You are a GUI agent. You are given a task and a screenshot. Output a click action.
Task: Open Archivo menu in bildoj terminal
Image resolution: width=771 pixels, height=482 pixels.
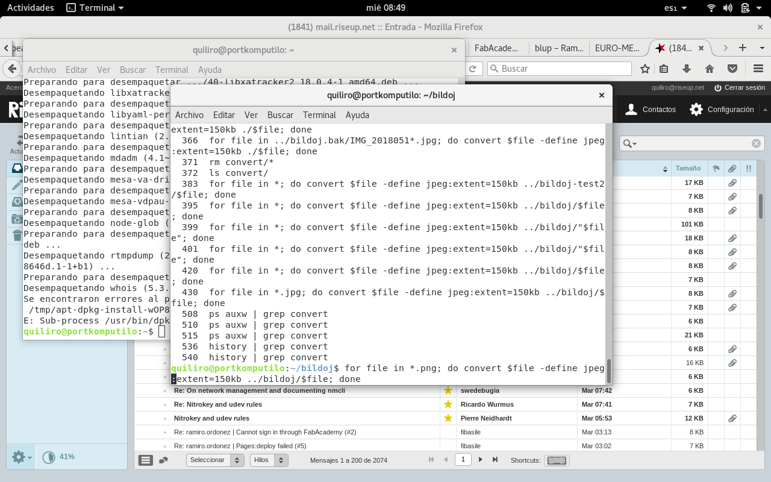(x=189, y=114)
